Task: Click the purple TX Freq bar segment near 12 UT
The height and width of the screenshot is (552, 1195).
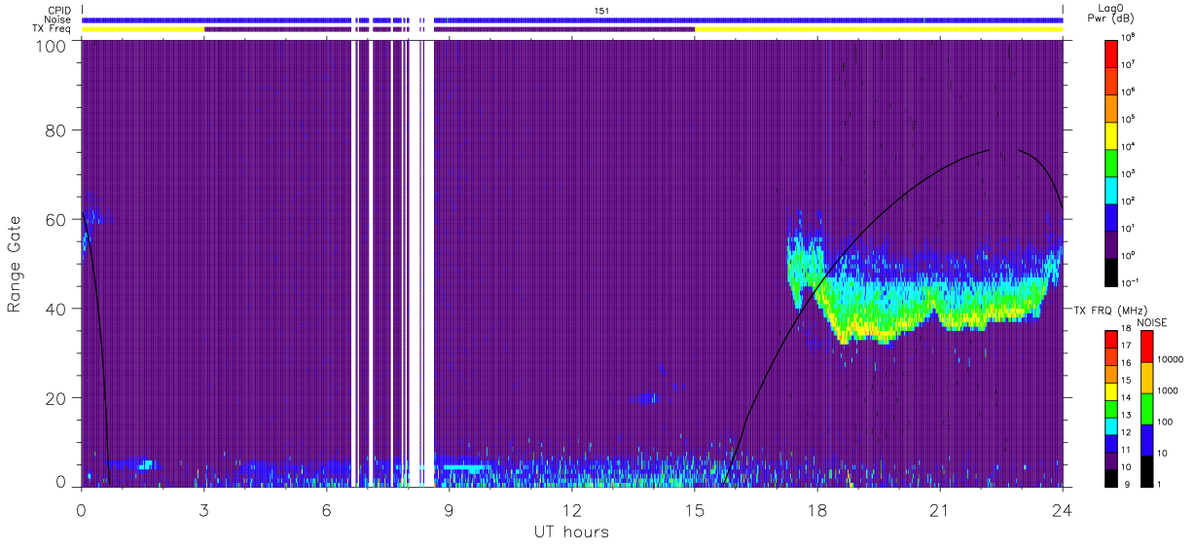Action: pos(564,29)
